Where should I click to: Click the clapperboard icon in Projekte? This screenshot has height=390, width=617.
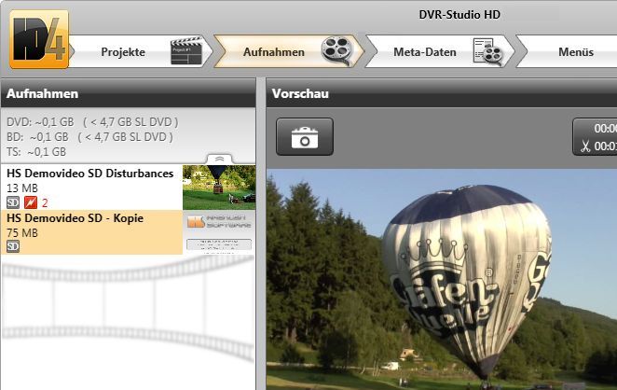[x=186, y=50]
